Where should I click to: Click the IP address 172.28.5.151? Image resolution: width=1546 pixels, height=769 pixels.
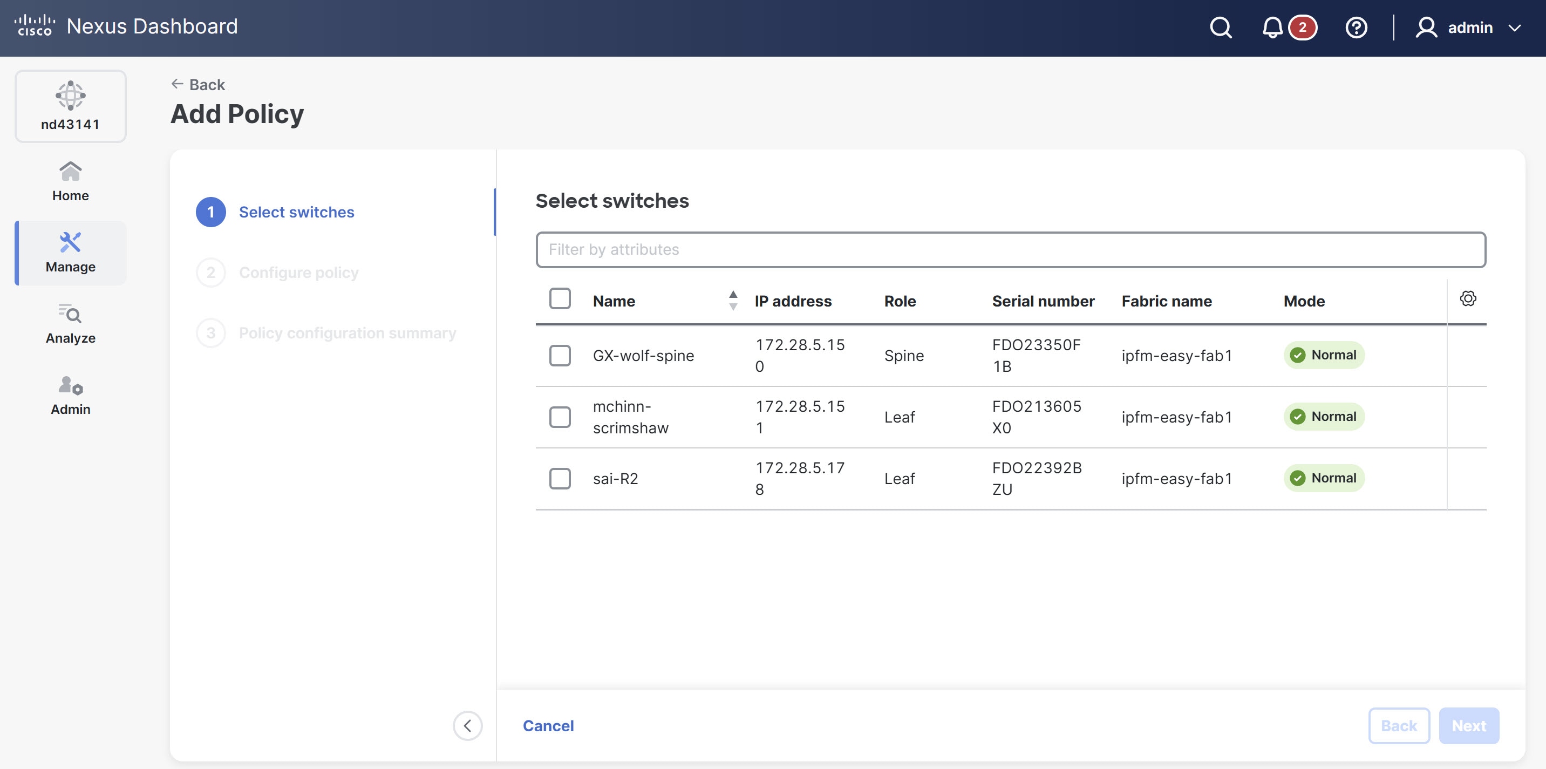(x=800, y=417)
